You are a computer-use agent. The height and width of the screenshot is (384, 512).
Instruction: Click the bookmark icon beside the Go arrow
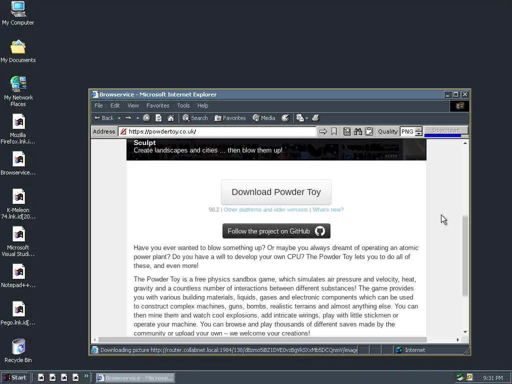(334, 131)
